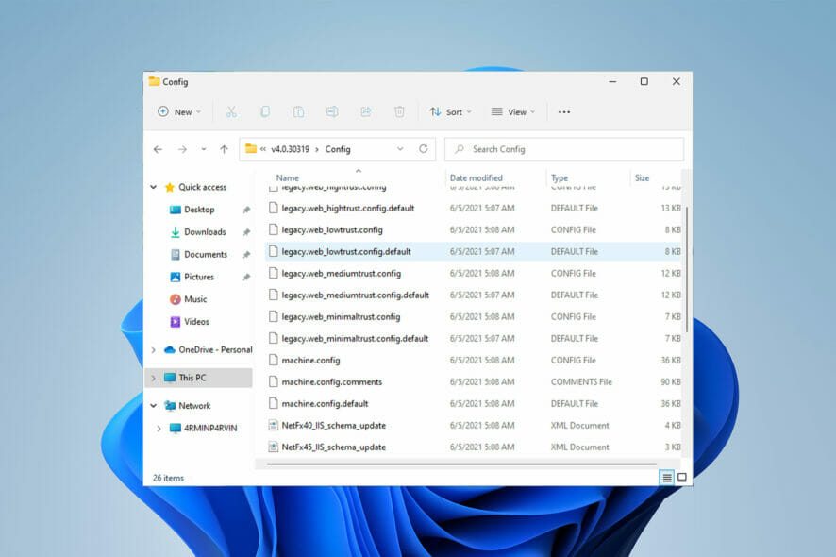Switch to large thumbnails view button

pos(682,478)
